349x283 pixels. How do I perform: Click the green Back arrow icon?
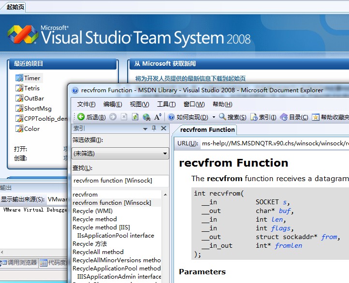tap(81, 117)
